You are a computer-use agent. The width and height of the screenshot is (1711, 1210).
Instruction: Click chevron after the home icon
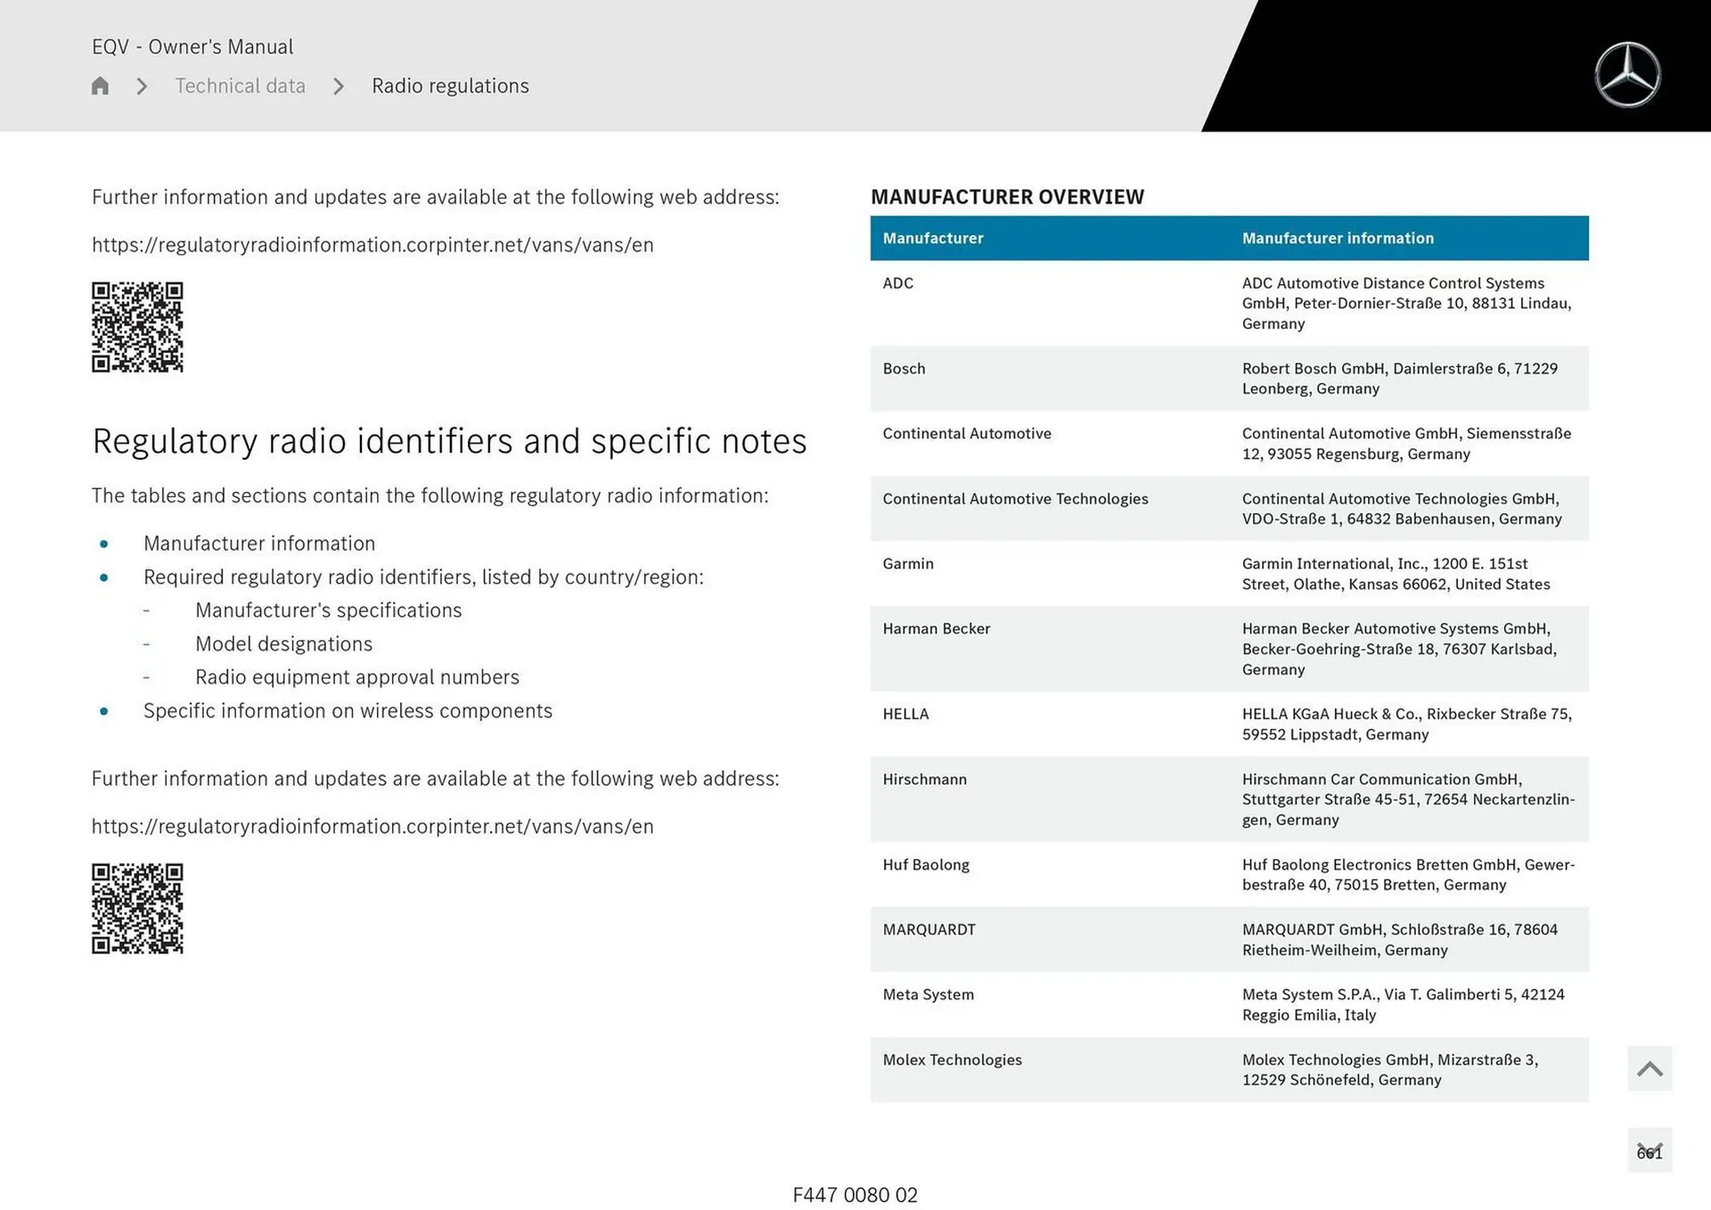[x=142, y=86]
